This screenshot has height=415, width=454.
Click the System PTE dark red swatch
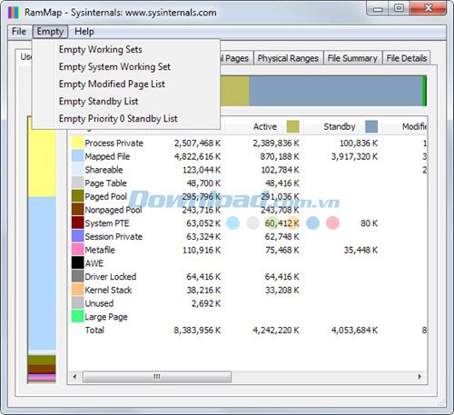coord(77,222)
